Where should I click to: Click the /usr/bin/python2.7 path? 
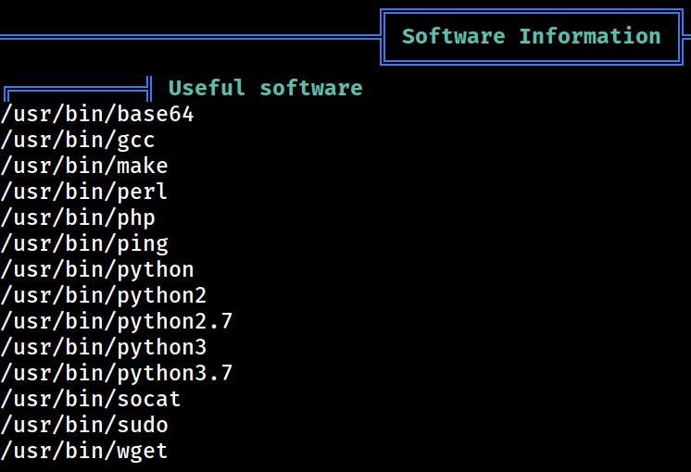(x=117, y=321)
